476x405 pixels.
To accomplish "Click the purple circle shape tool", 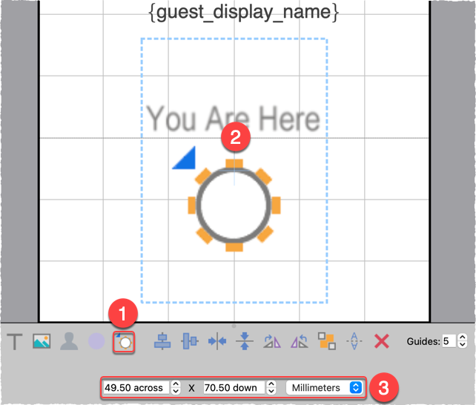I will [96, 341].
